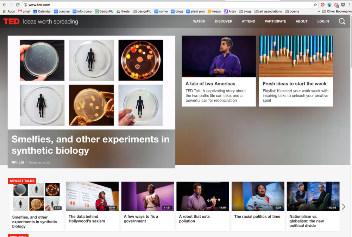
Task: Open the Apps bookmark shortcut
Action: [x=9, y=12]
